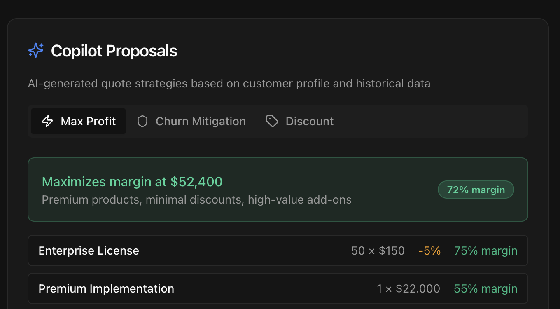The height and width of the screenshot is (309, 560).
Task: Expand the Premium Implementation line item
Action: pos(278,288)
